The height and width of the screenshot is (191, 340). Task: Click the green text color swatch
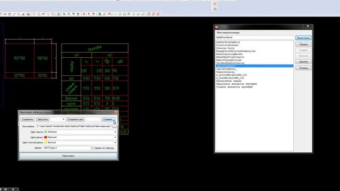coord(46,132)
